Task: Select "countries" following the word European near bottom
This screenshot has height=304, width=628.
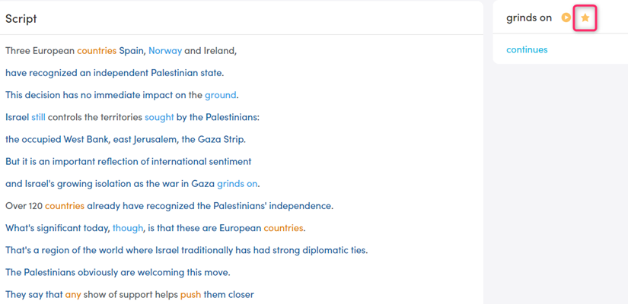Action: (x=283, y=229)
